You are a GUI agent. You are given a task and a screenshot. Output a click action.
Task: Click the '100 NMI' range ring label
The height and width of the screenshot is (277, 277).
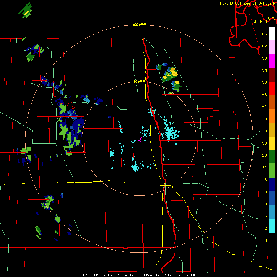coord(139,25)
